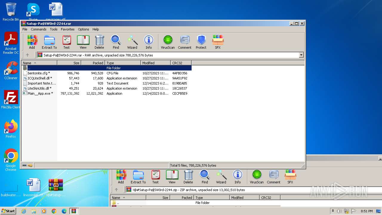Click Delete icon in front WinRAR toolbar
This screenshot has width=382, height=215.
click(99, 42)
